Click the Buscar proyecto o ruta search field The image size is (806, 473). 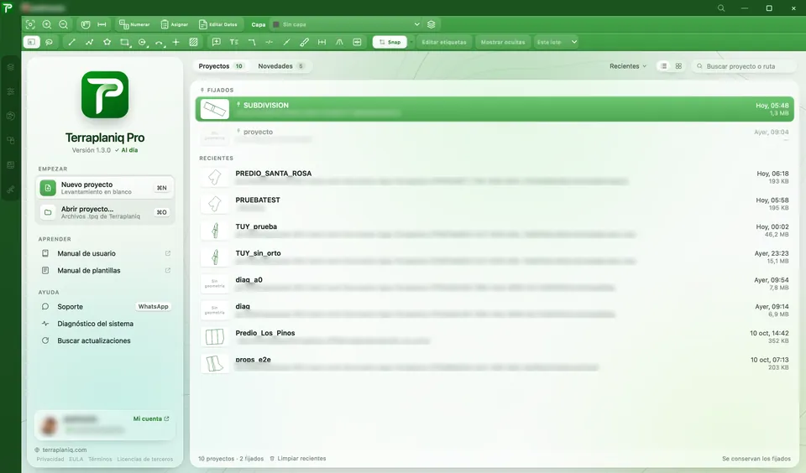point(743,66)
